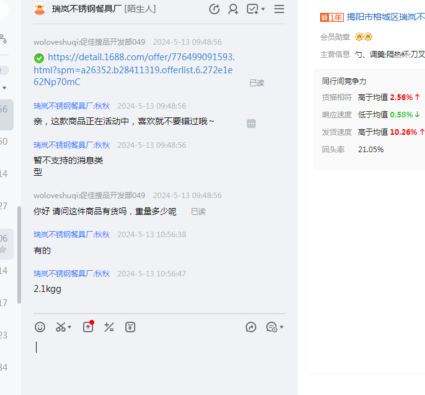Image resolution: width=425 pixels, height=395 pixels.
Task: Click the message text input area
Action: pos(155,360)
